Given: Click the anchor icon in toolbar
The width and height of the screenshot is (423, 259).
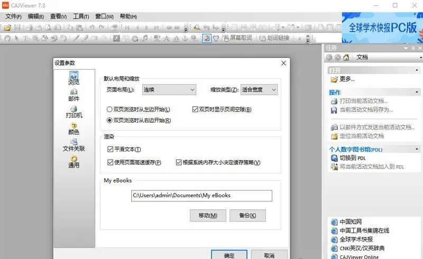Looking at the screenshot, I should click(185, 38).
